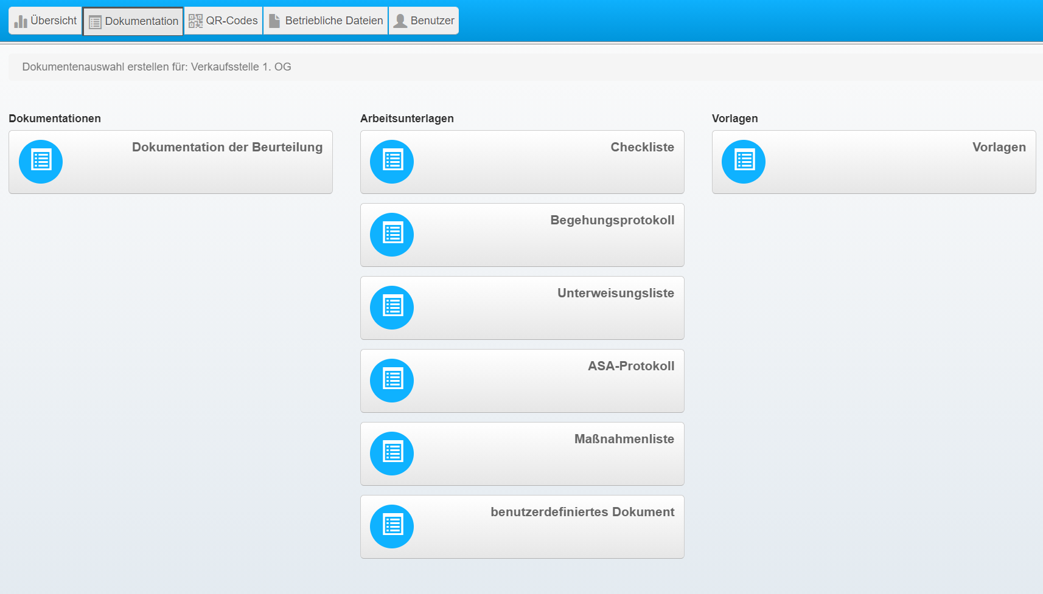Viewport: 1043px width, 594px height.
Task: Open the Vorlagen card title
Action: point(999,147)
